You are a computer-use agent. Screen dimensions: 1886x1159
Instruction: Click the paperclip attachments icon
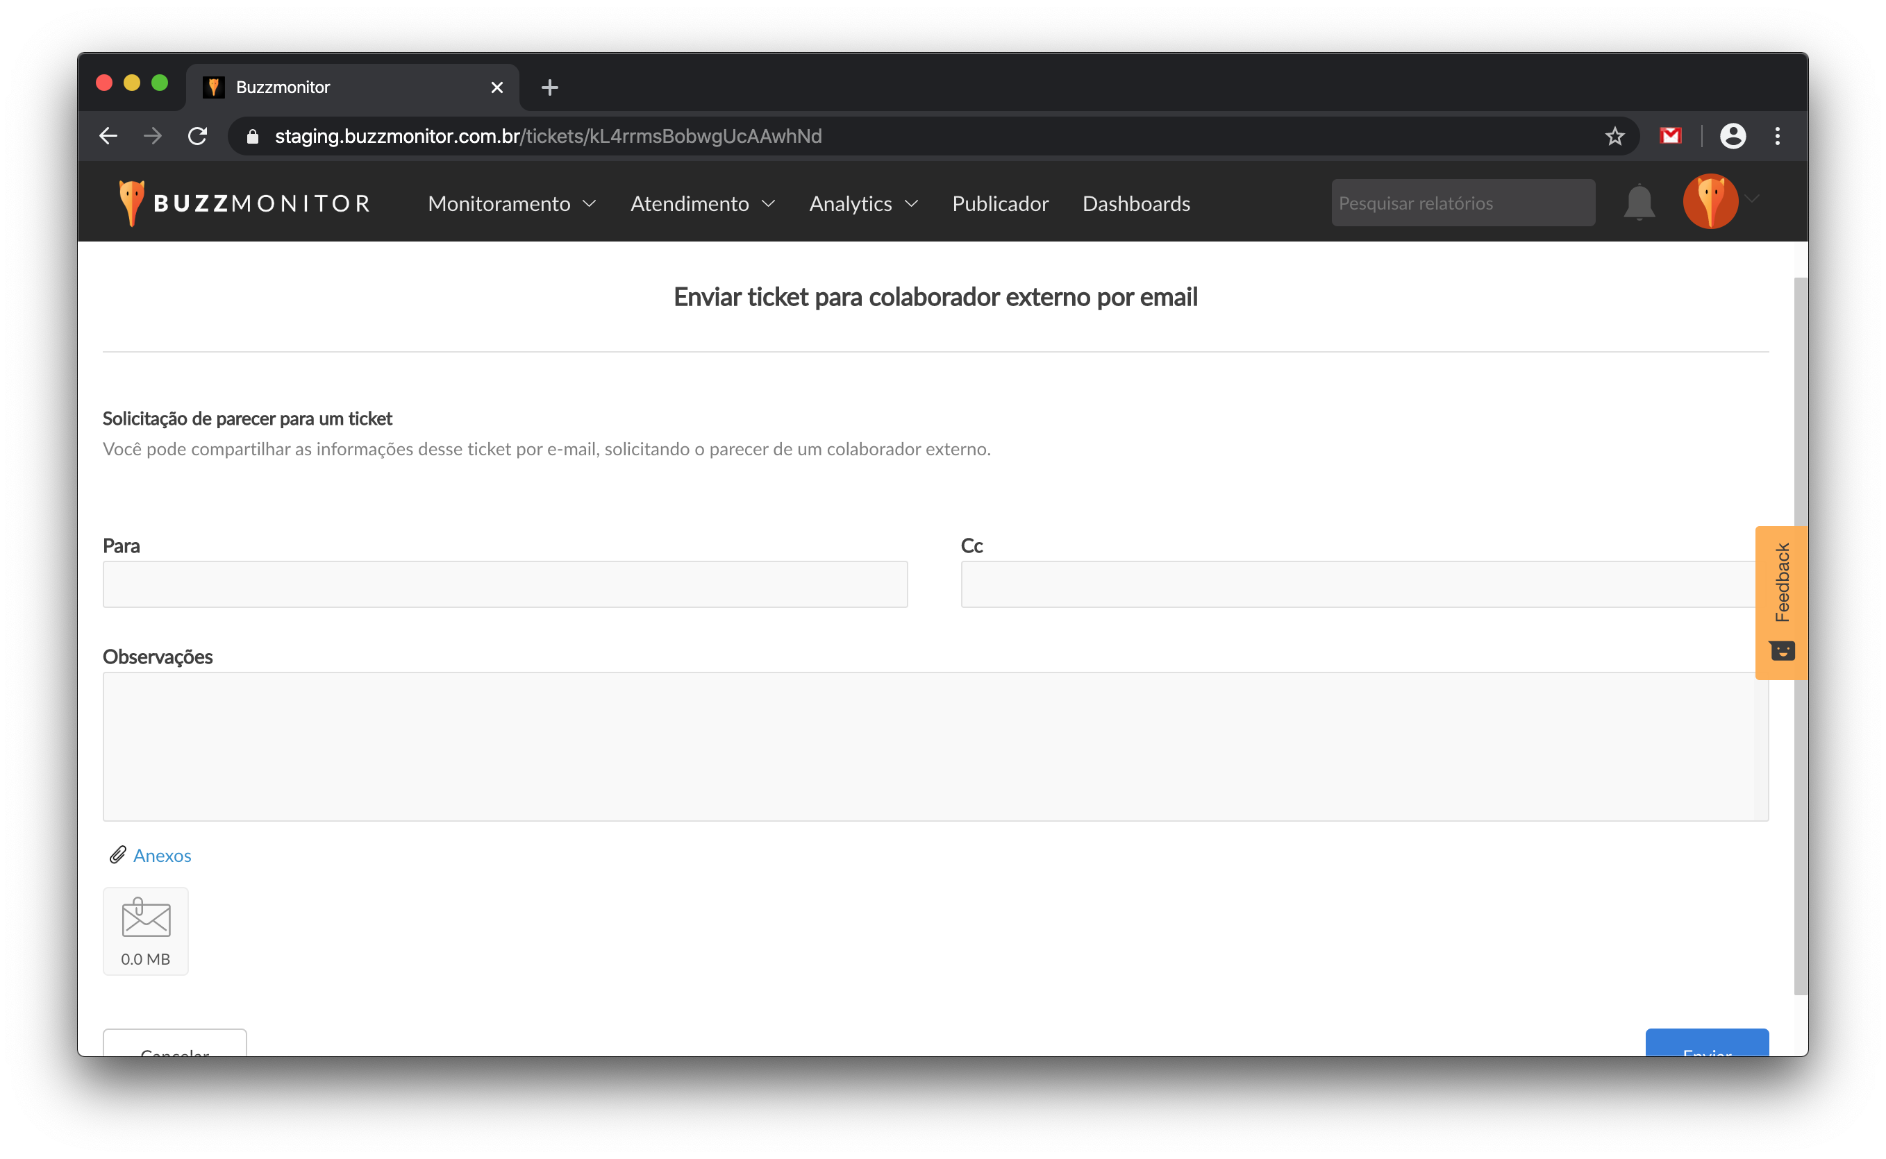click(117, 855)
